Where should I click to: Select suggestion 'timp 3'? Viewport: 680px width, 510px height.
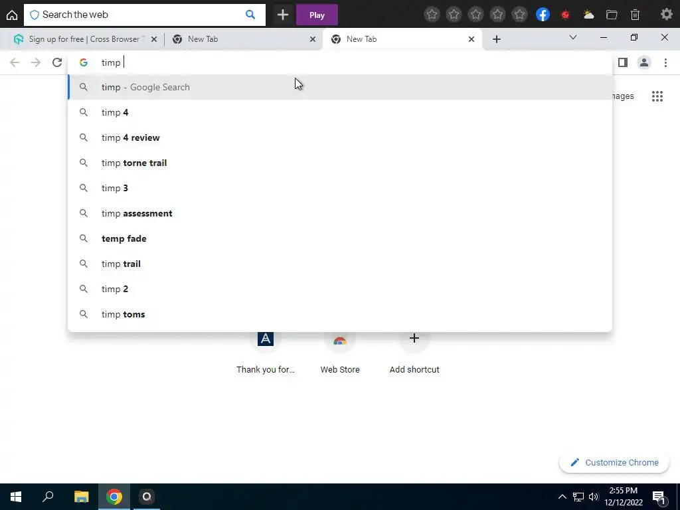click(x=340, y=188)
